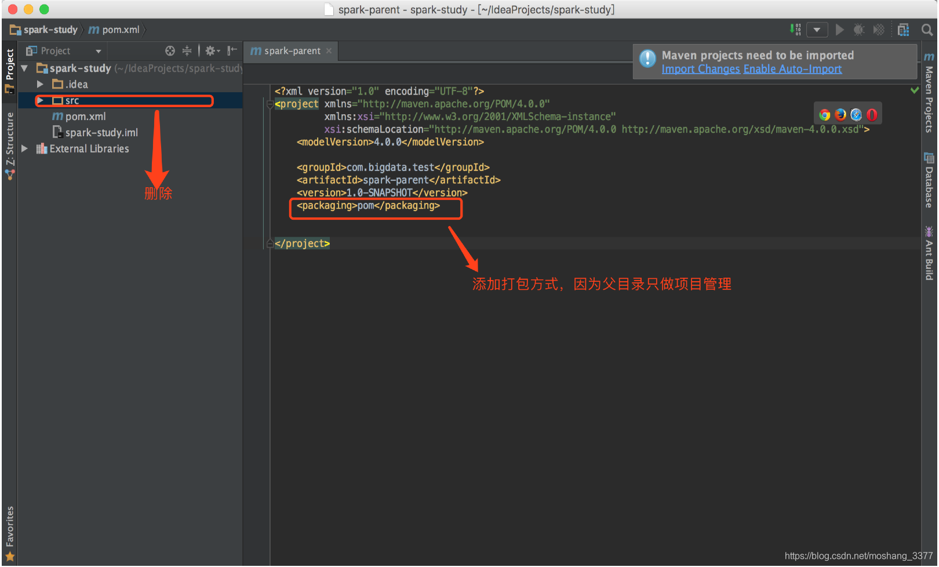Viewport: 939px width, 567px height.
Task: Click fold marker at closing project tag
Action: pos(270,243)
